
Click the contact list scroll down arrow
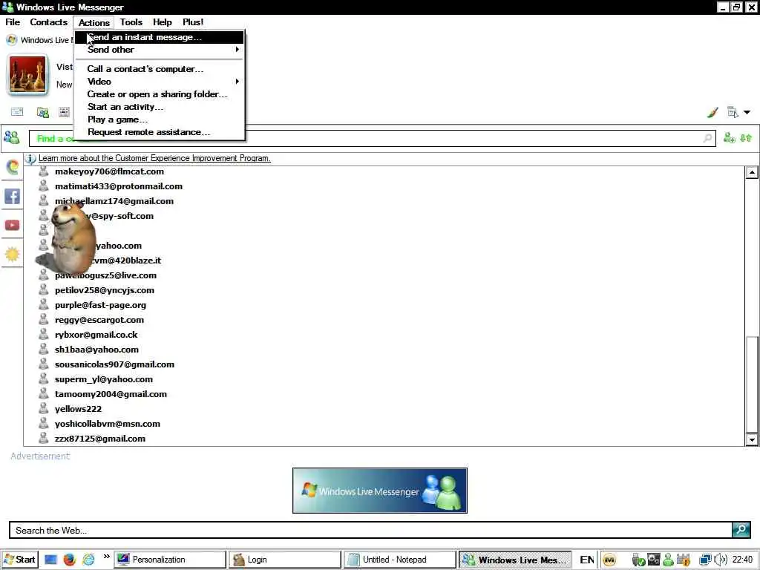point(752,439)
